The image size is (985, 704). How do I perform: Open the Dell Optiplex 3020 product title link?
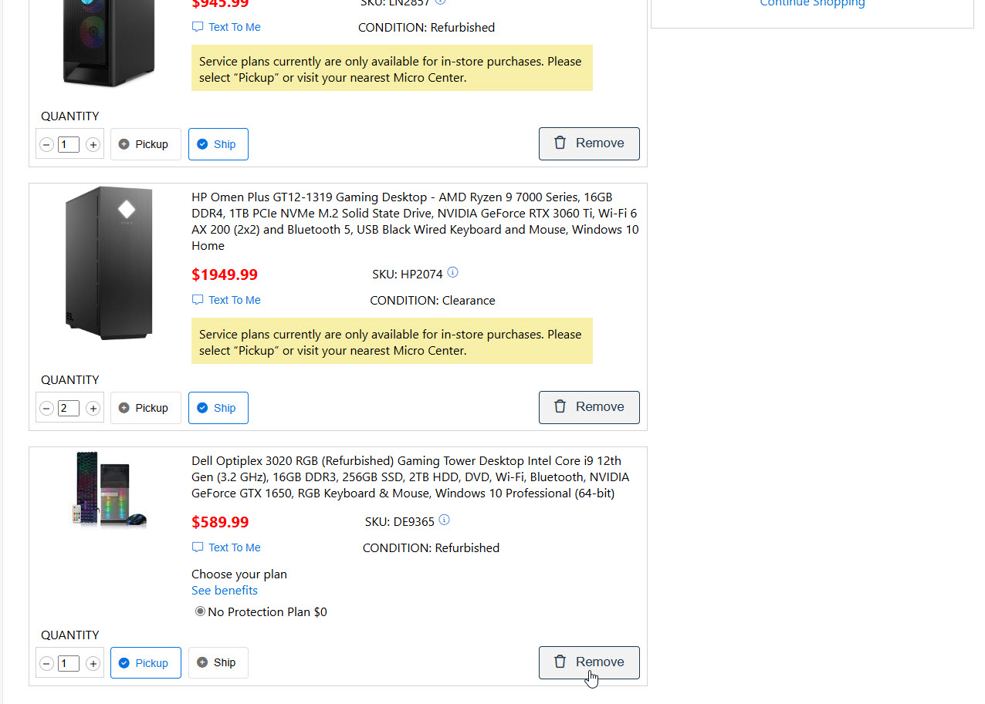411,477
